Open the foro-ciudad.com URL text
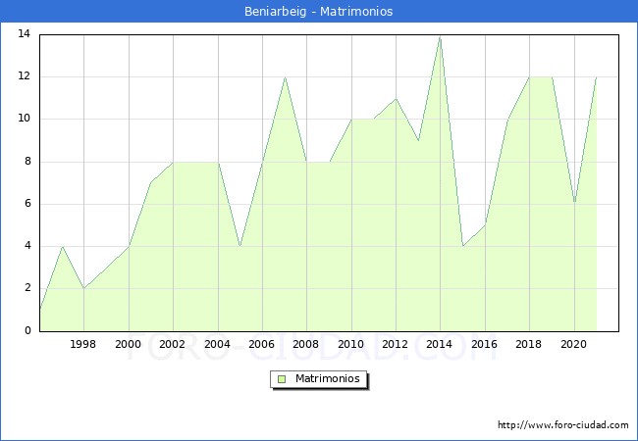 point(563,425)
